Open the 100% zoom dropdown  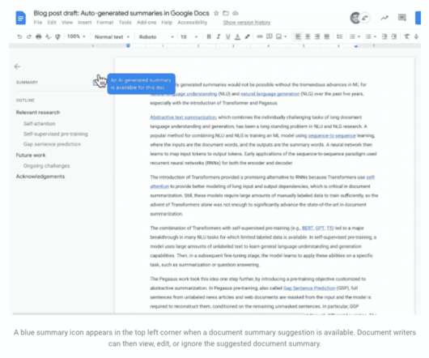[x=76, y=36]
